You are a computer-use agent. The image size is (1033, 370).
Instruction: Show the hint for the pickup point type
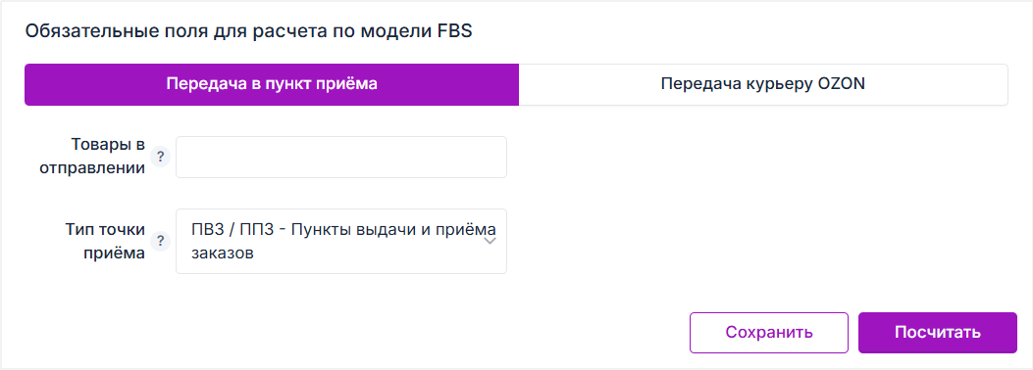160,241
